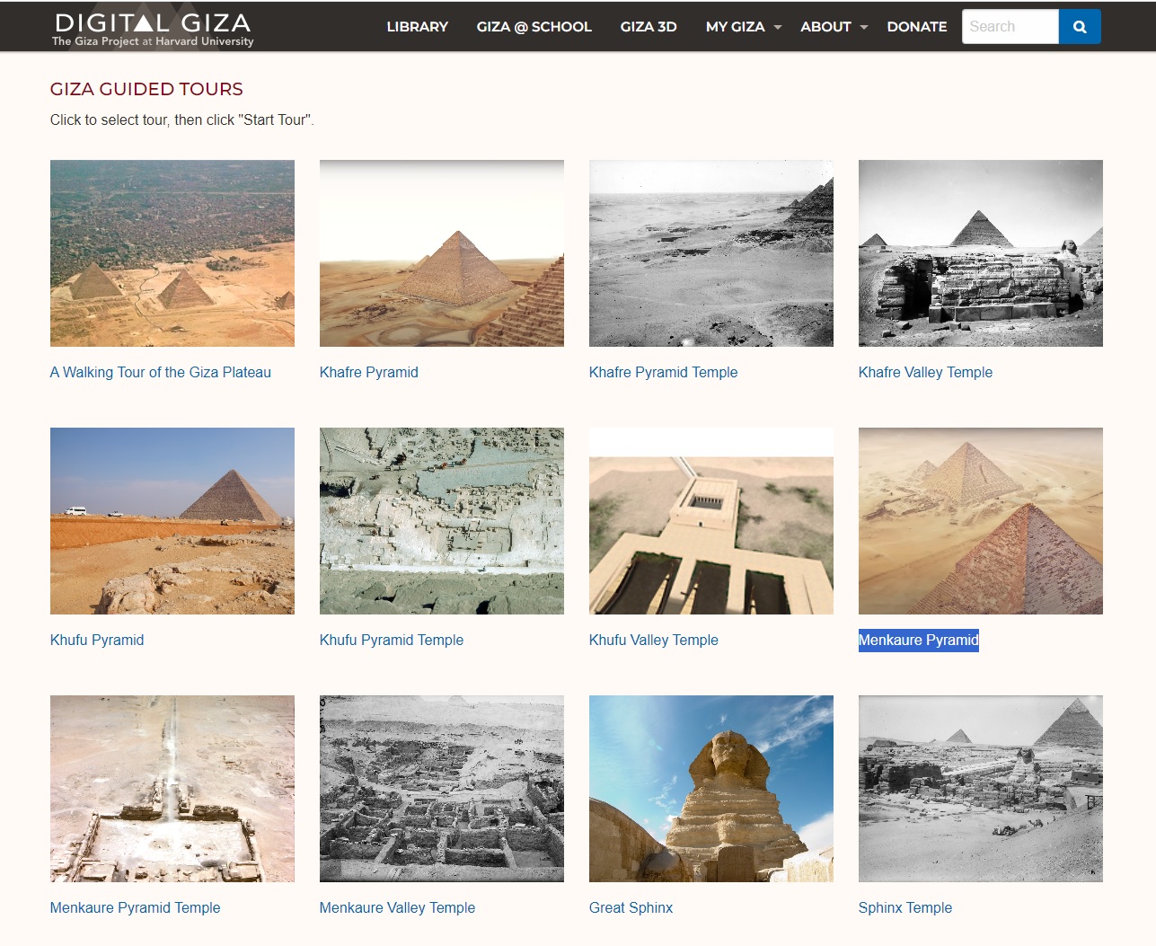Click the highlighted Menkaure Pyramid link
Image resolution: width=1156 pixels, height=946 pixels.
[918, 640]
